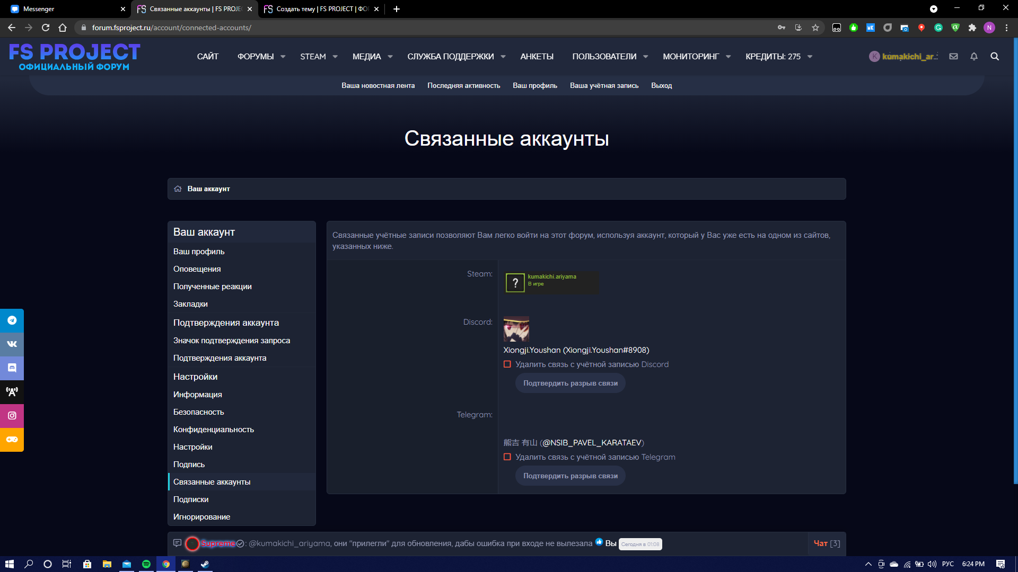The width and height of the screenshot is (1018, 572).
Task: Open the private messages envelope icon
Action: coord(953,56)
